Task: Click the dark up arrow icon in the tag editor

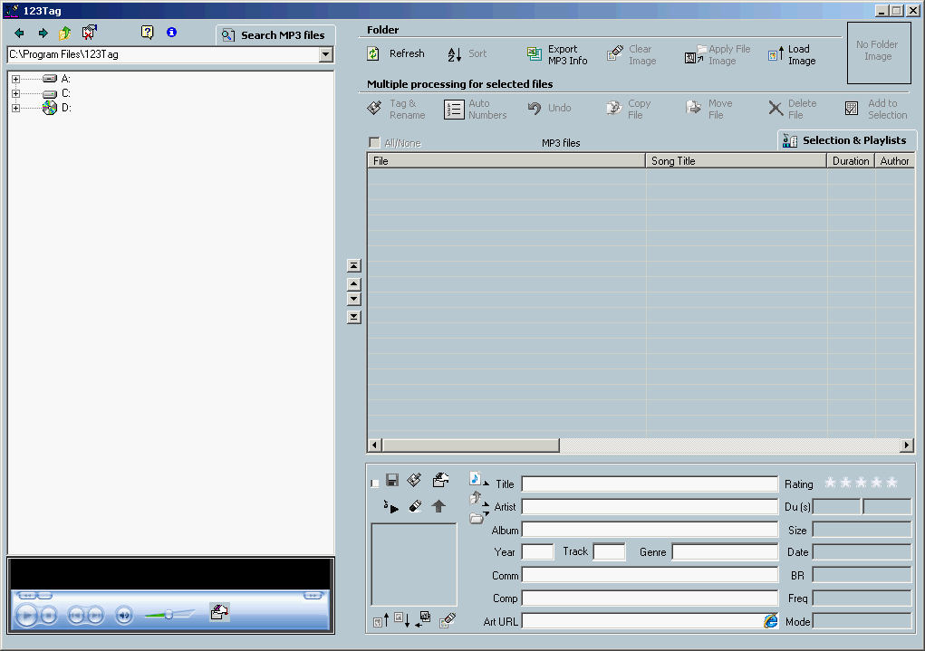Action: (x=438, y=506)
